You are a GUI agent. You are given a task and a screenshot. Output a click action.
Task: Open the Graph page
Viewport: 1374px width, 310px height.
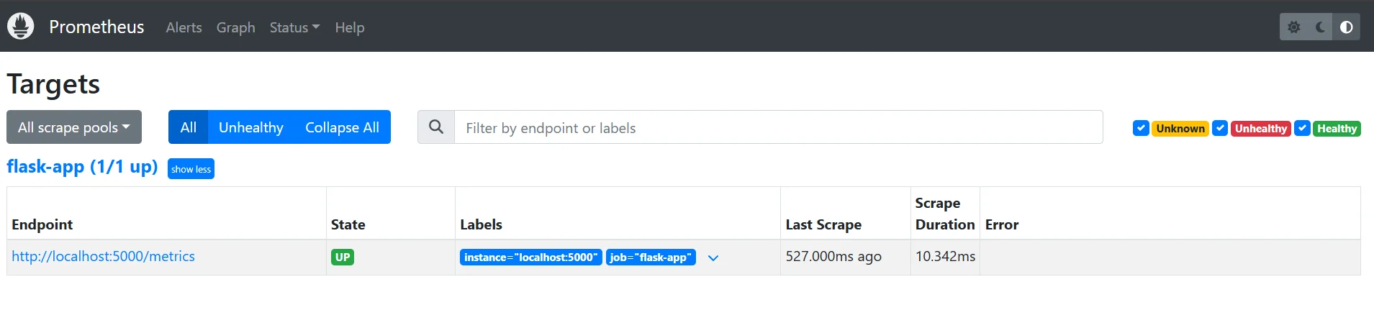point(235,27)
